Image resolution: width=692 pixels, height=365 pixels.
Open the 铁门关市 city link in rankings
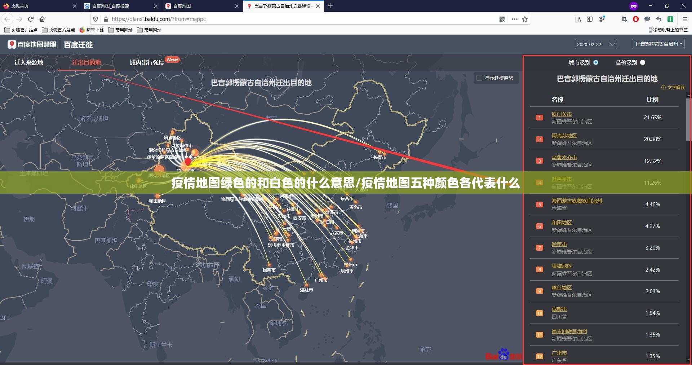(x=562, y=114)
